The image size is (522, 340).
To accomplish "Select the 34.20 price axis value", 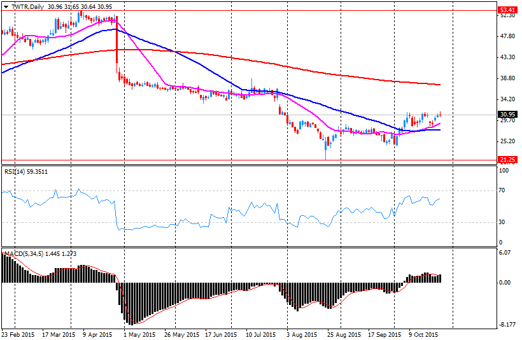I will tap(507, 99).
